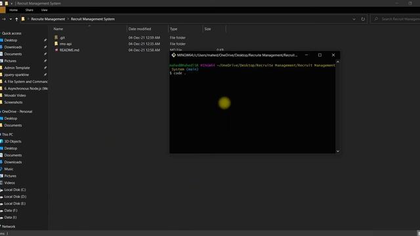The height and width of the screenshot is (236, 420).
Task: Click the .git date modified cell
Action: coord(144,38)
